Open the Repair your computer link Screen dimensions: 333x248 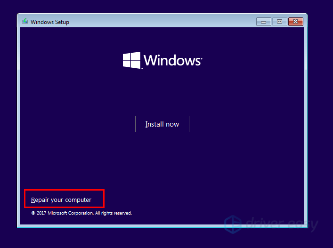(61, 200)
